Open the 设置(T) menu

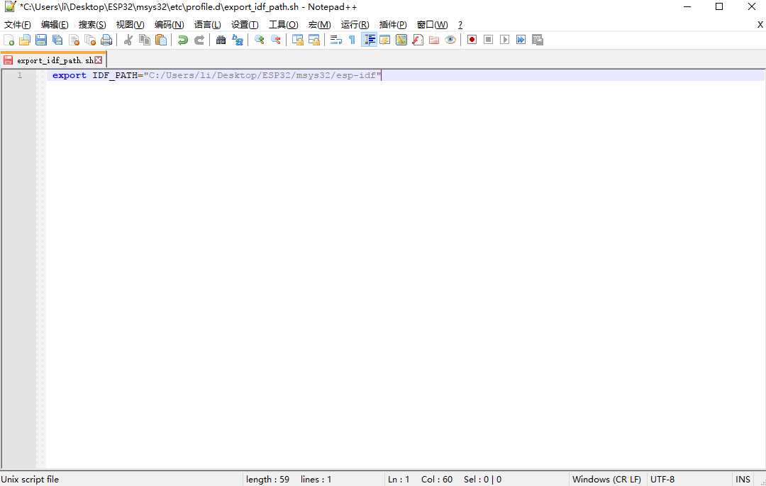tap(245, 24)
